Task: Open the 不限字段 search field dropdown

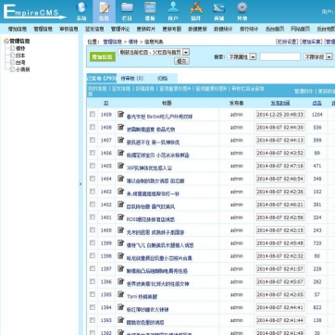Action: click(x=318, y=56)
